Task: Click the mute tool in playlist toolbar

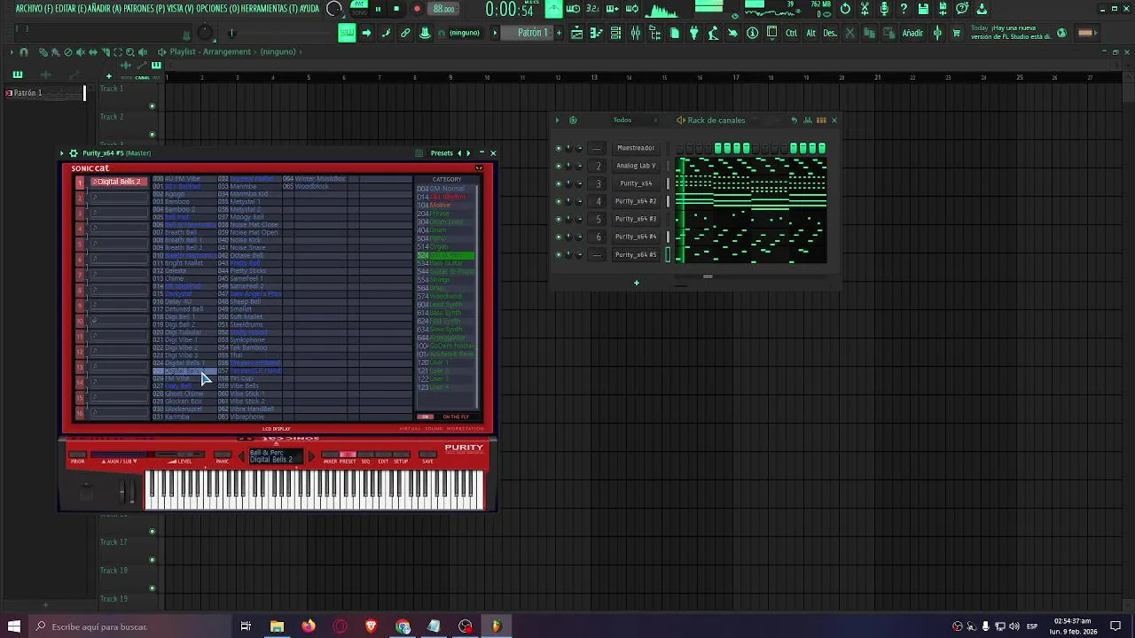Action: pyautogui.click(x=81, y=52)
